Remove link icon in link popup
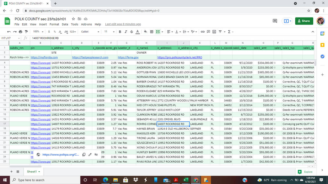328x184 pixels. pos(96,155)
